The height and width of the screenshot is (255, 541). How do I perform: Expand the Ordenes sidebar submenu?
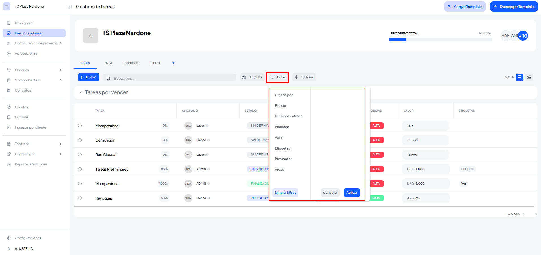click(61, 70)
